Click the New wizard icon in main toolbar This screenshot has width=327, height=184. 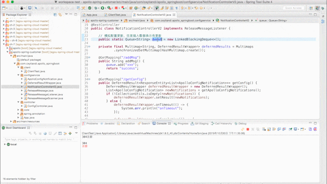pos(4,8)
